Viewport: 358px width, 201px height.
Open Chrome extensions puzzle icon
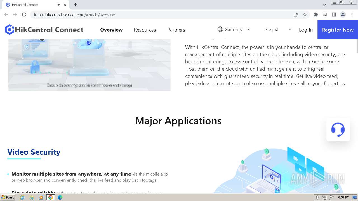[316, 15]
